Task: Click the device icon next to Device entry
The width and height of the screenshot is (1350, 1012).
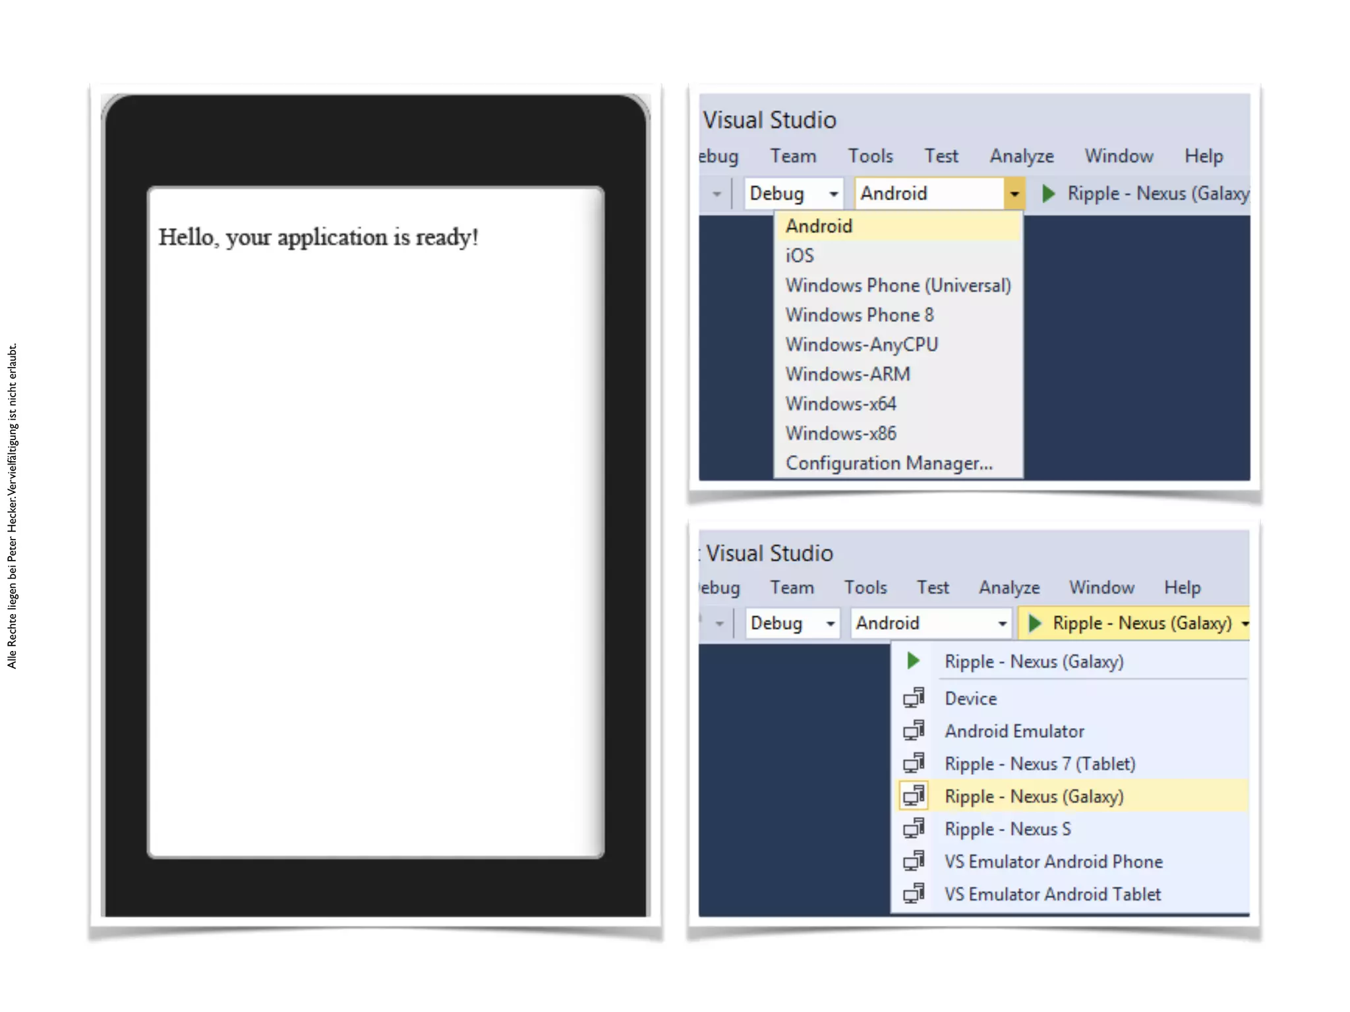Action: click(914, 698)
